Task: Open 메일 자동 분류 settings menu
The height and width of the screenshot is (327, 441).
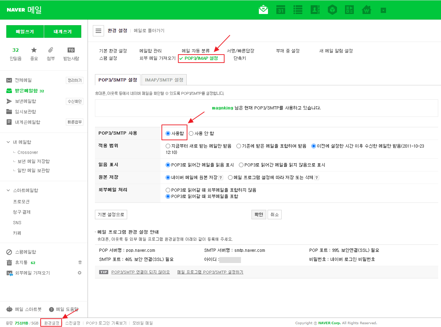Action: click(196, 51)
